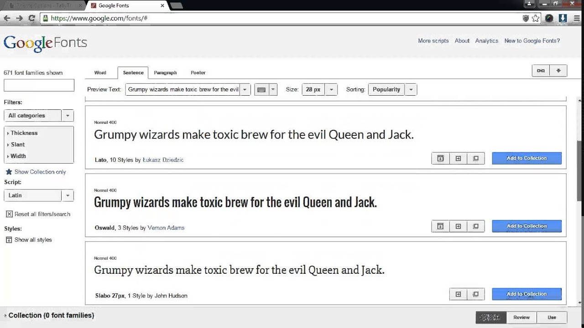The image size is (584, 328).
Task: Click the browser forward arrow
Action: [20, 18]
